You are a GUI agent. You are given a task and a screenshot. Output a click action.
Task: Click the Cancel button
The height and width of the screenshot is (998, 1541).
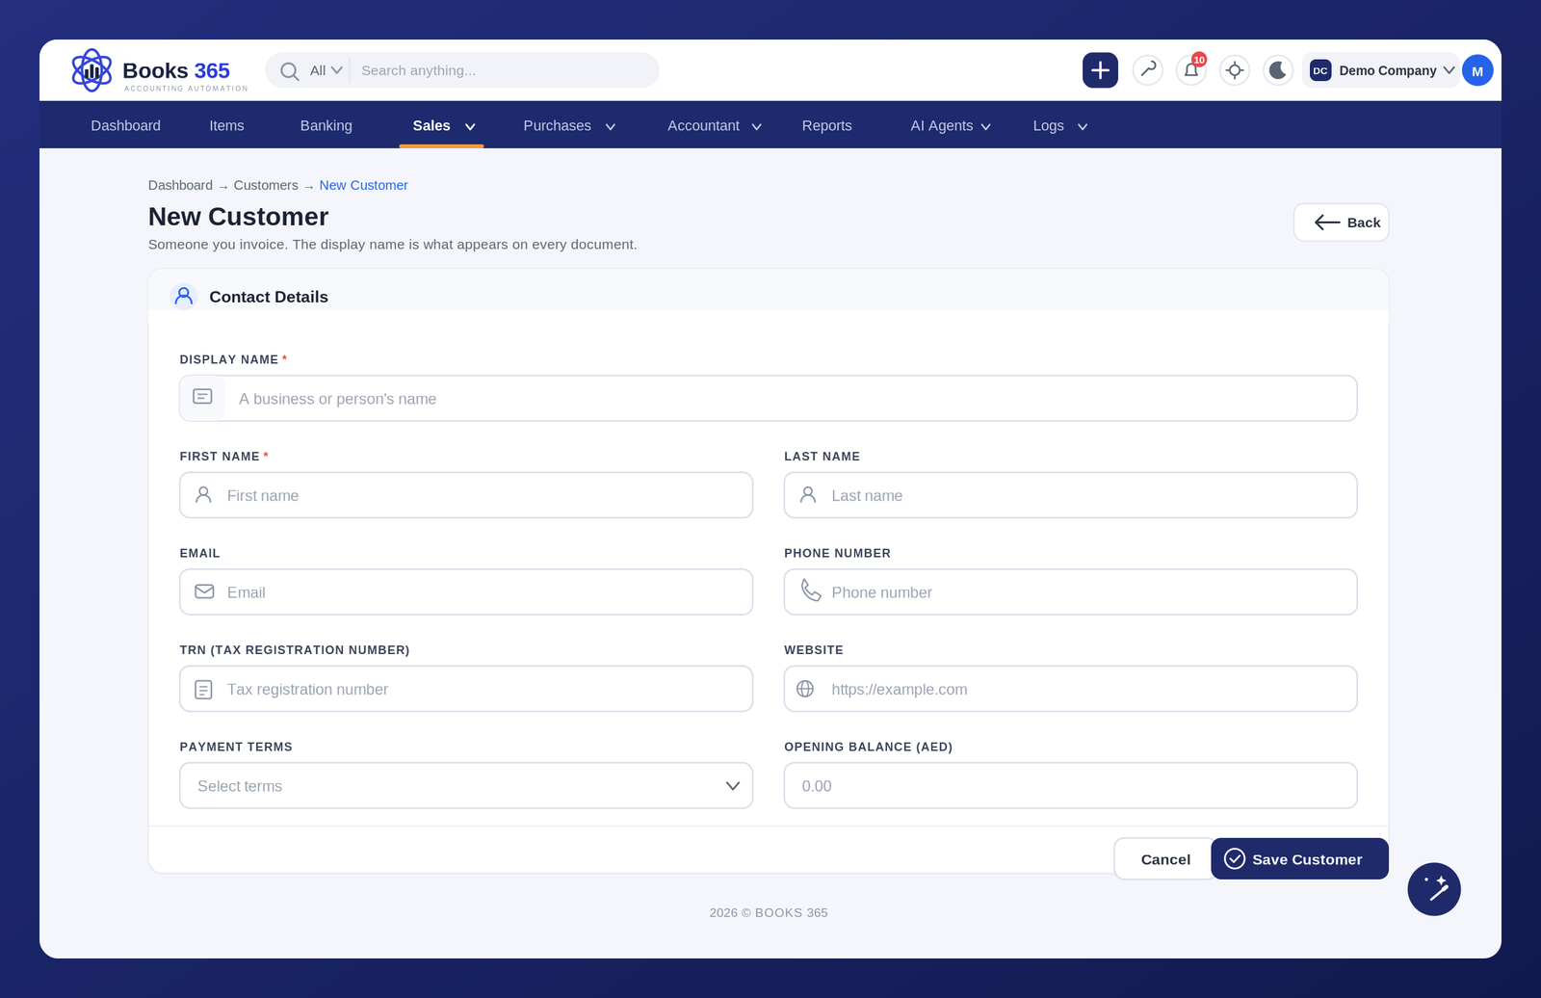coord(1165,859)
